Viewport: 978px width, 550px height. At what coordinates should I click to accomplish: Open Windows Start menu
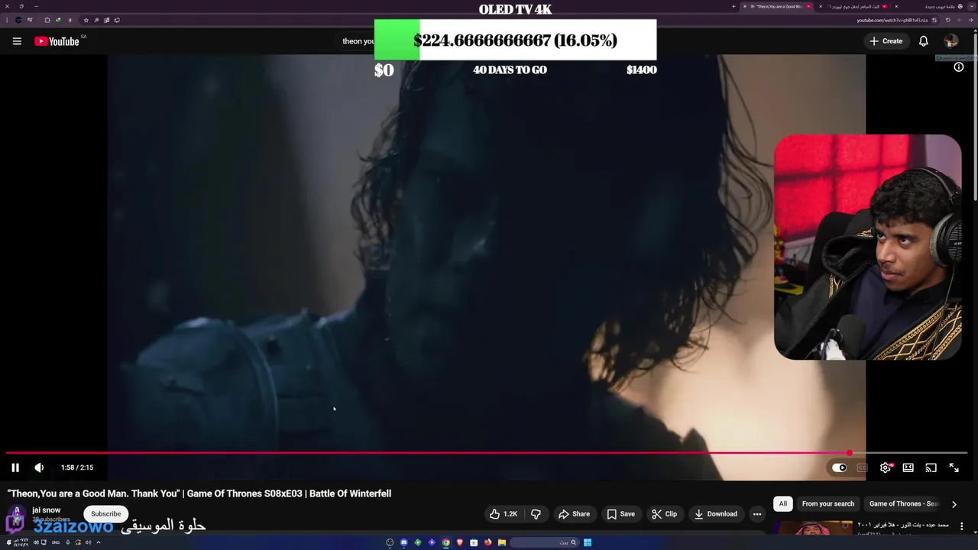[x=588, y=542]
